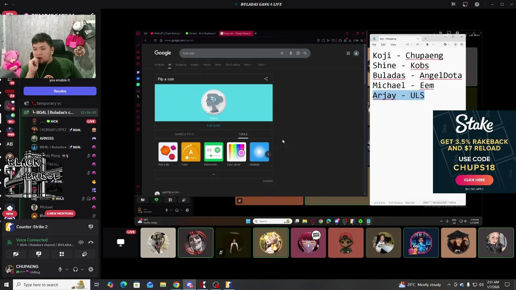
Task: Click the blue Resolve button
Action: 60,91
